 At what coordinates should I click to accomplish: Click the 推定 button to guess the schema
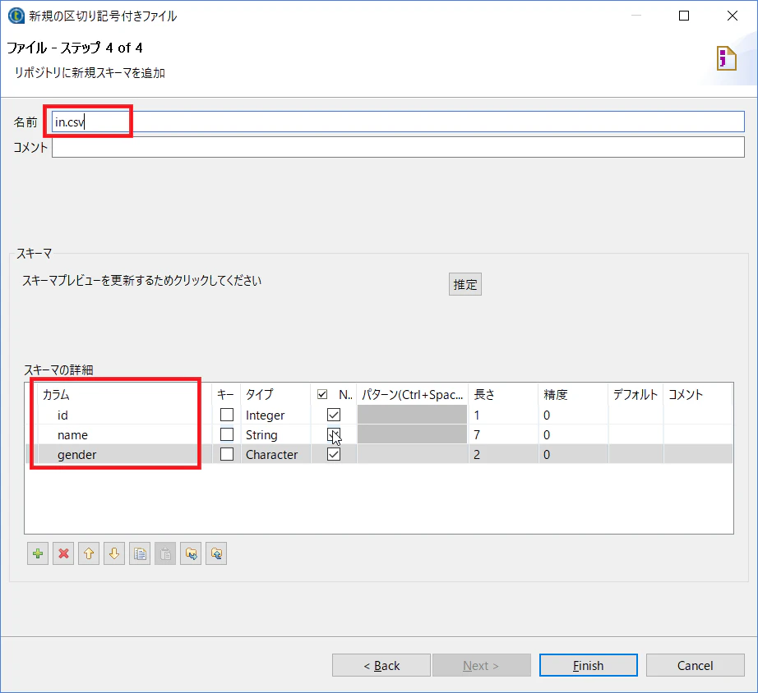(465, 284)
